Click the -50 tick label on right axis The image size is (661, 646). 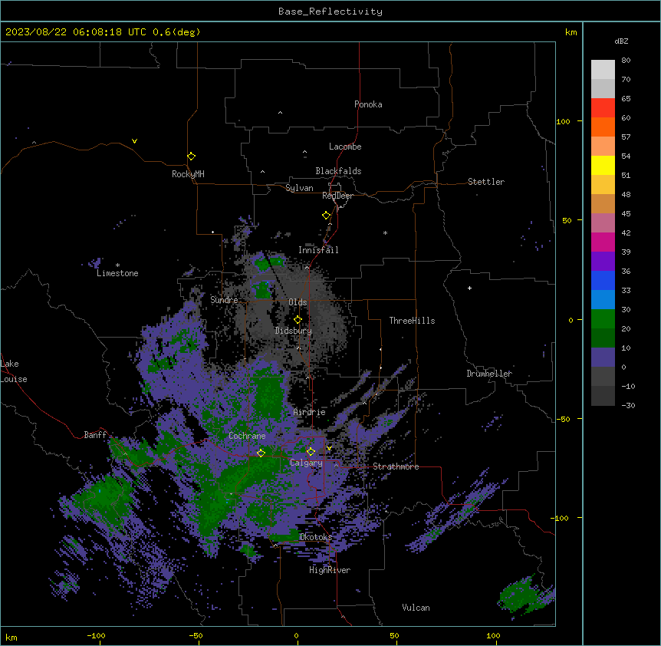tap(563, 419)
